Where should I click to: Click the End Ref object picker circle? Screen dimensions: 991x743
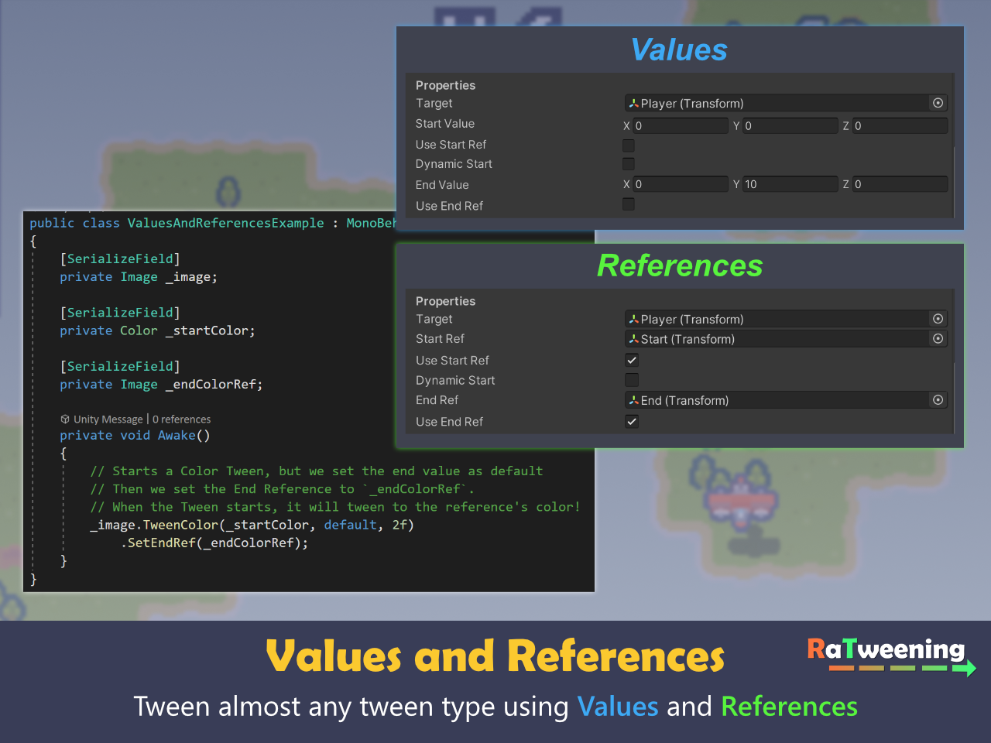click(x=938, y=400)
